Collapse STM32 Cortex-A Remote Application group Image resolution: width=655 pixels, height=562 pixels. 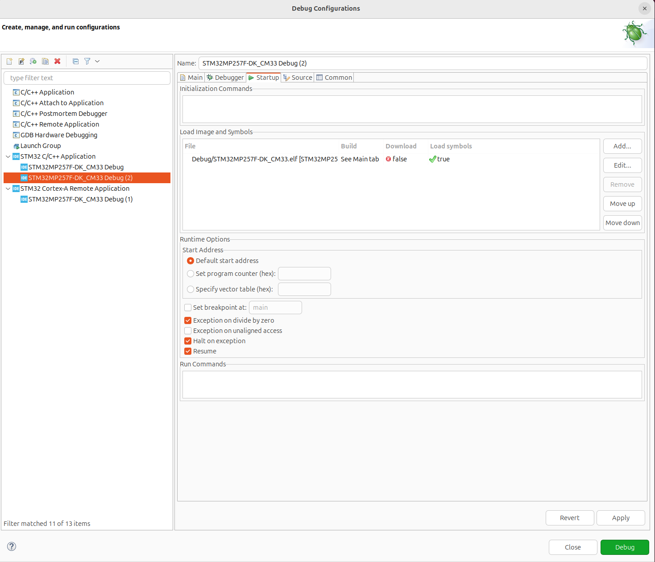click(8, 189)
